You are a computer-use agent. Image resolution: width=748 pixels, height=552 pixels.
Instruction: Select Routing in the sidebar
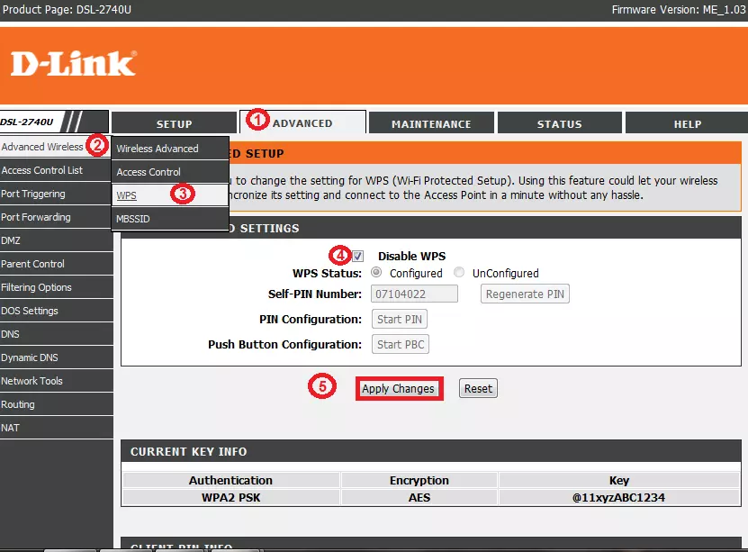(x=56, y=404)
